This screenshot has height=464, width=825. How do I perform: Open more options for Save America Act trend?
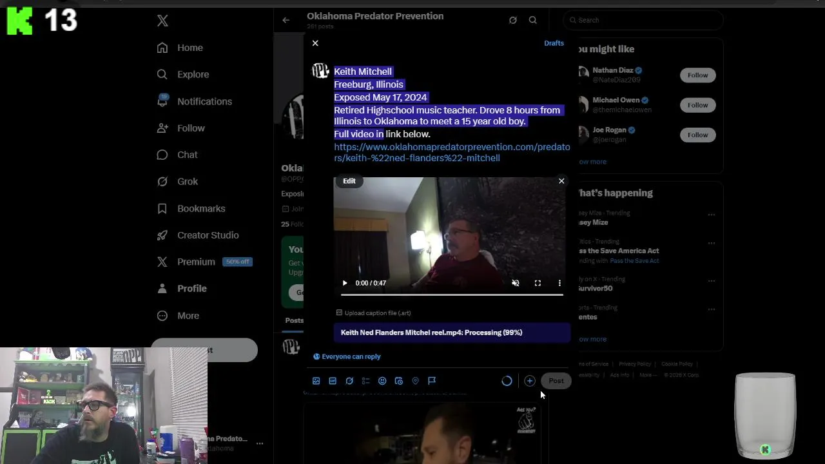point(712,243)
